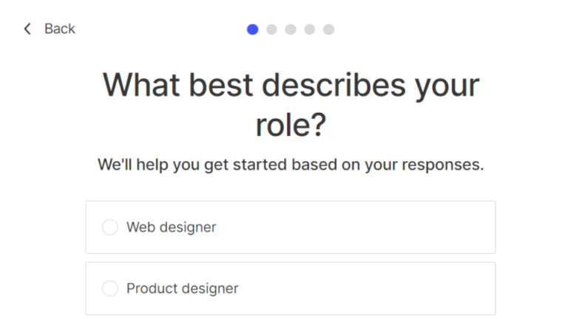Click the fourth progress step dot

309,30
